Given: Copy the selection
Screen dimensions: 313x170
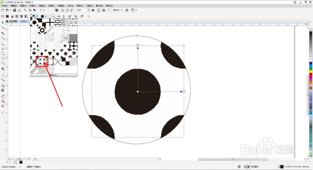Looking at the screenshot, I should (x=30, y=10).
